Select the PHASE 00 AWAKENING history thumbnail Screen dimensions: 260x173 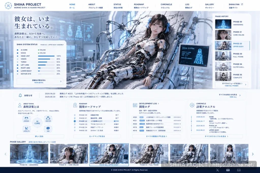coord(223,24)
